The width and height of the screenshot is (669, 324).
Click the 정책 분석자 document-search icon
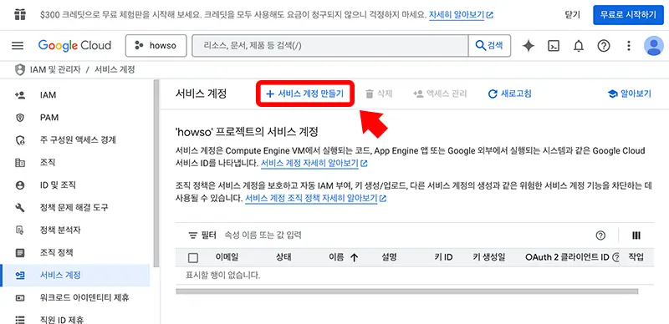(x=19, y=230)
